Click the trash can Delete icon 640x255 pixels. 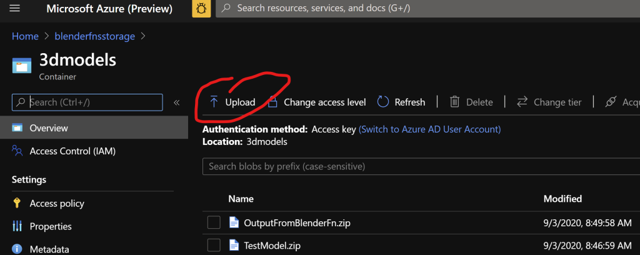click(x=455, y=102)
